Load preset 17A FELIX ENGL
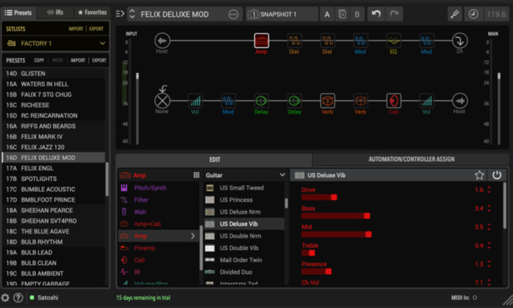 click(x=53, y=168)
